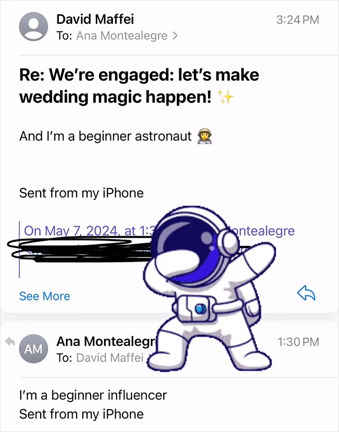Open See More to expand quoted text
Image resolution: width=339 pixels, height=432 pixels.
(x=45, y=296)
